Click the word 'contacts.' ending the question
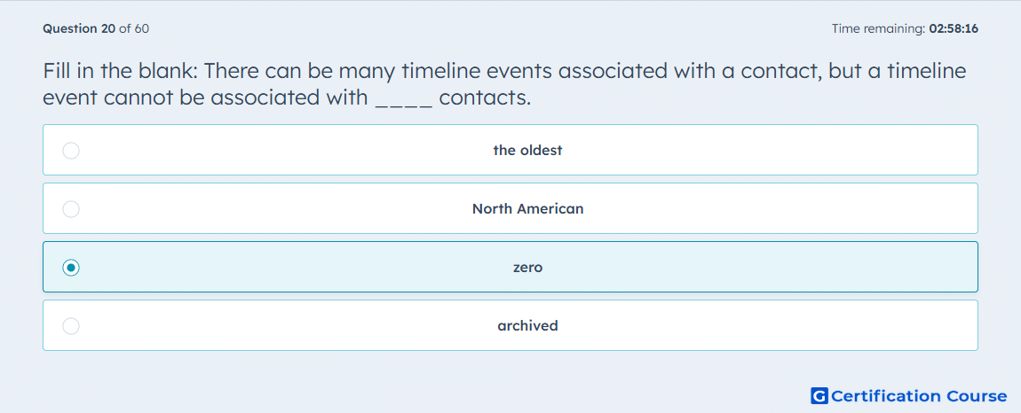The height and width of the screenshot is (413, 1021). click(x=485, y=98)
